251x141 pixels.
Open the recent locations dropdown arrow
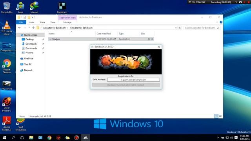29,28
